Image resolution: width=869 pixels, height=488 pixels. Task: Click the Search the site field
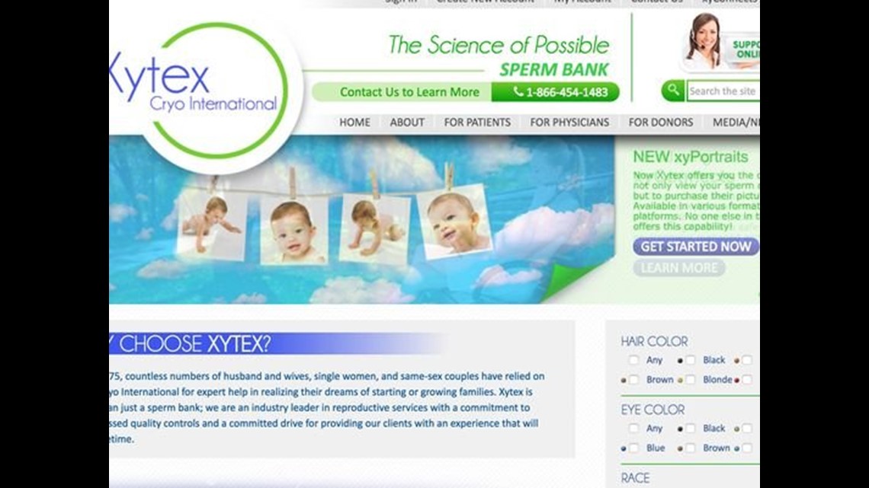(x=723, y=91)
